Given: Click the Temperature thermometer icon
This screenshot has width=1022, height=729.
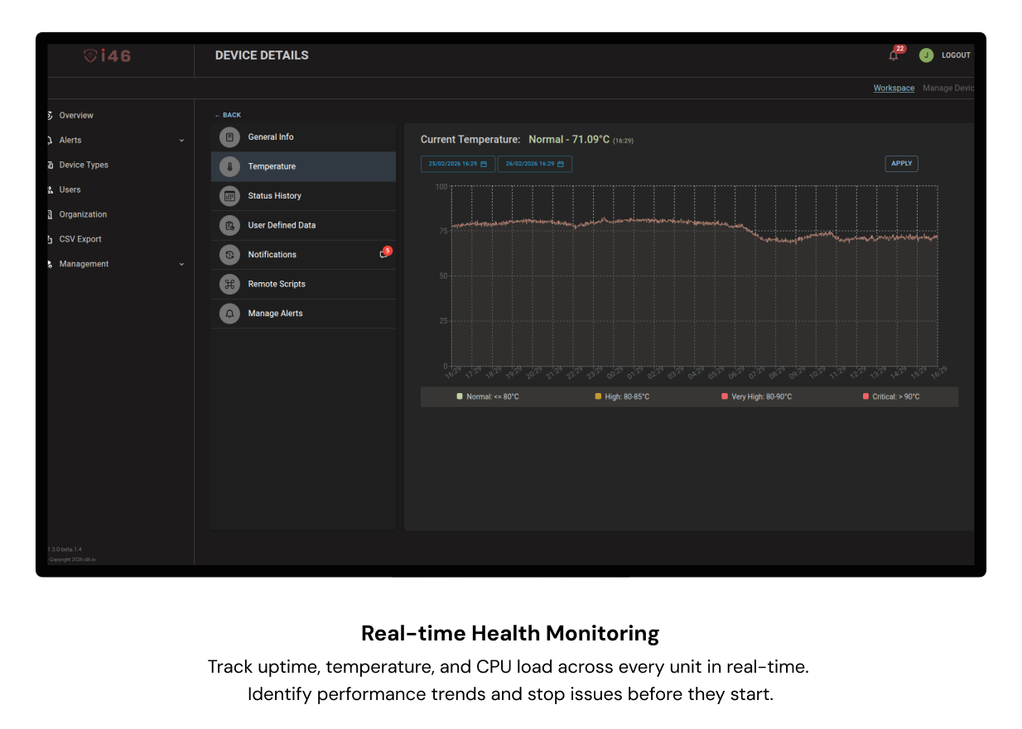Looking at the screenshot, I should (x=229, y=166).
